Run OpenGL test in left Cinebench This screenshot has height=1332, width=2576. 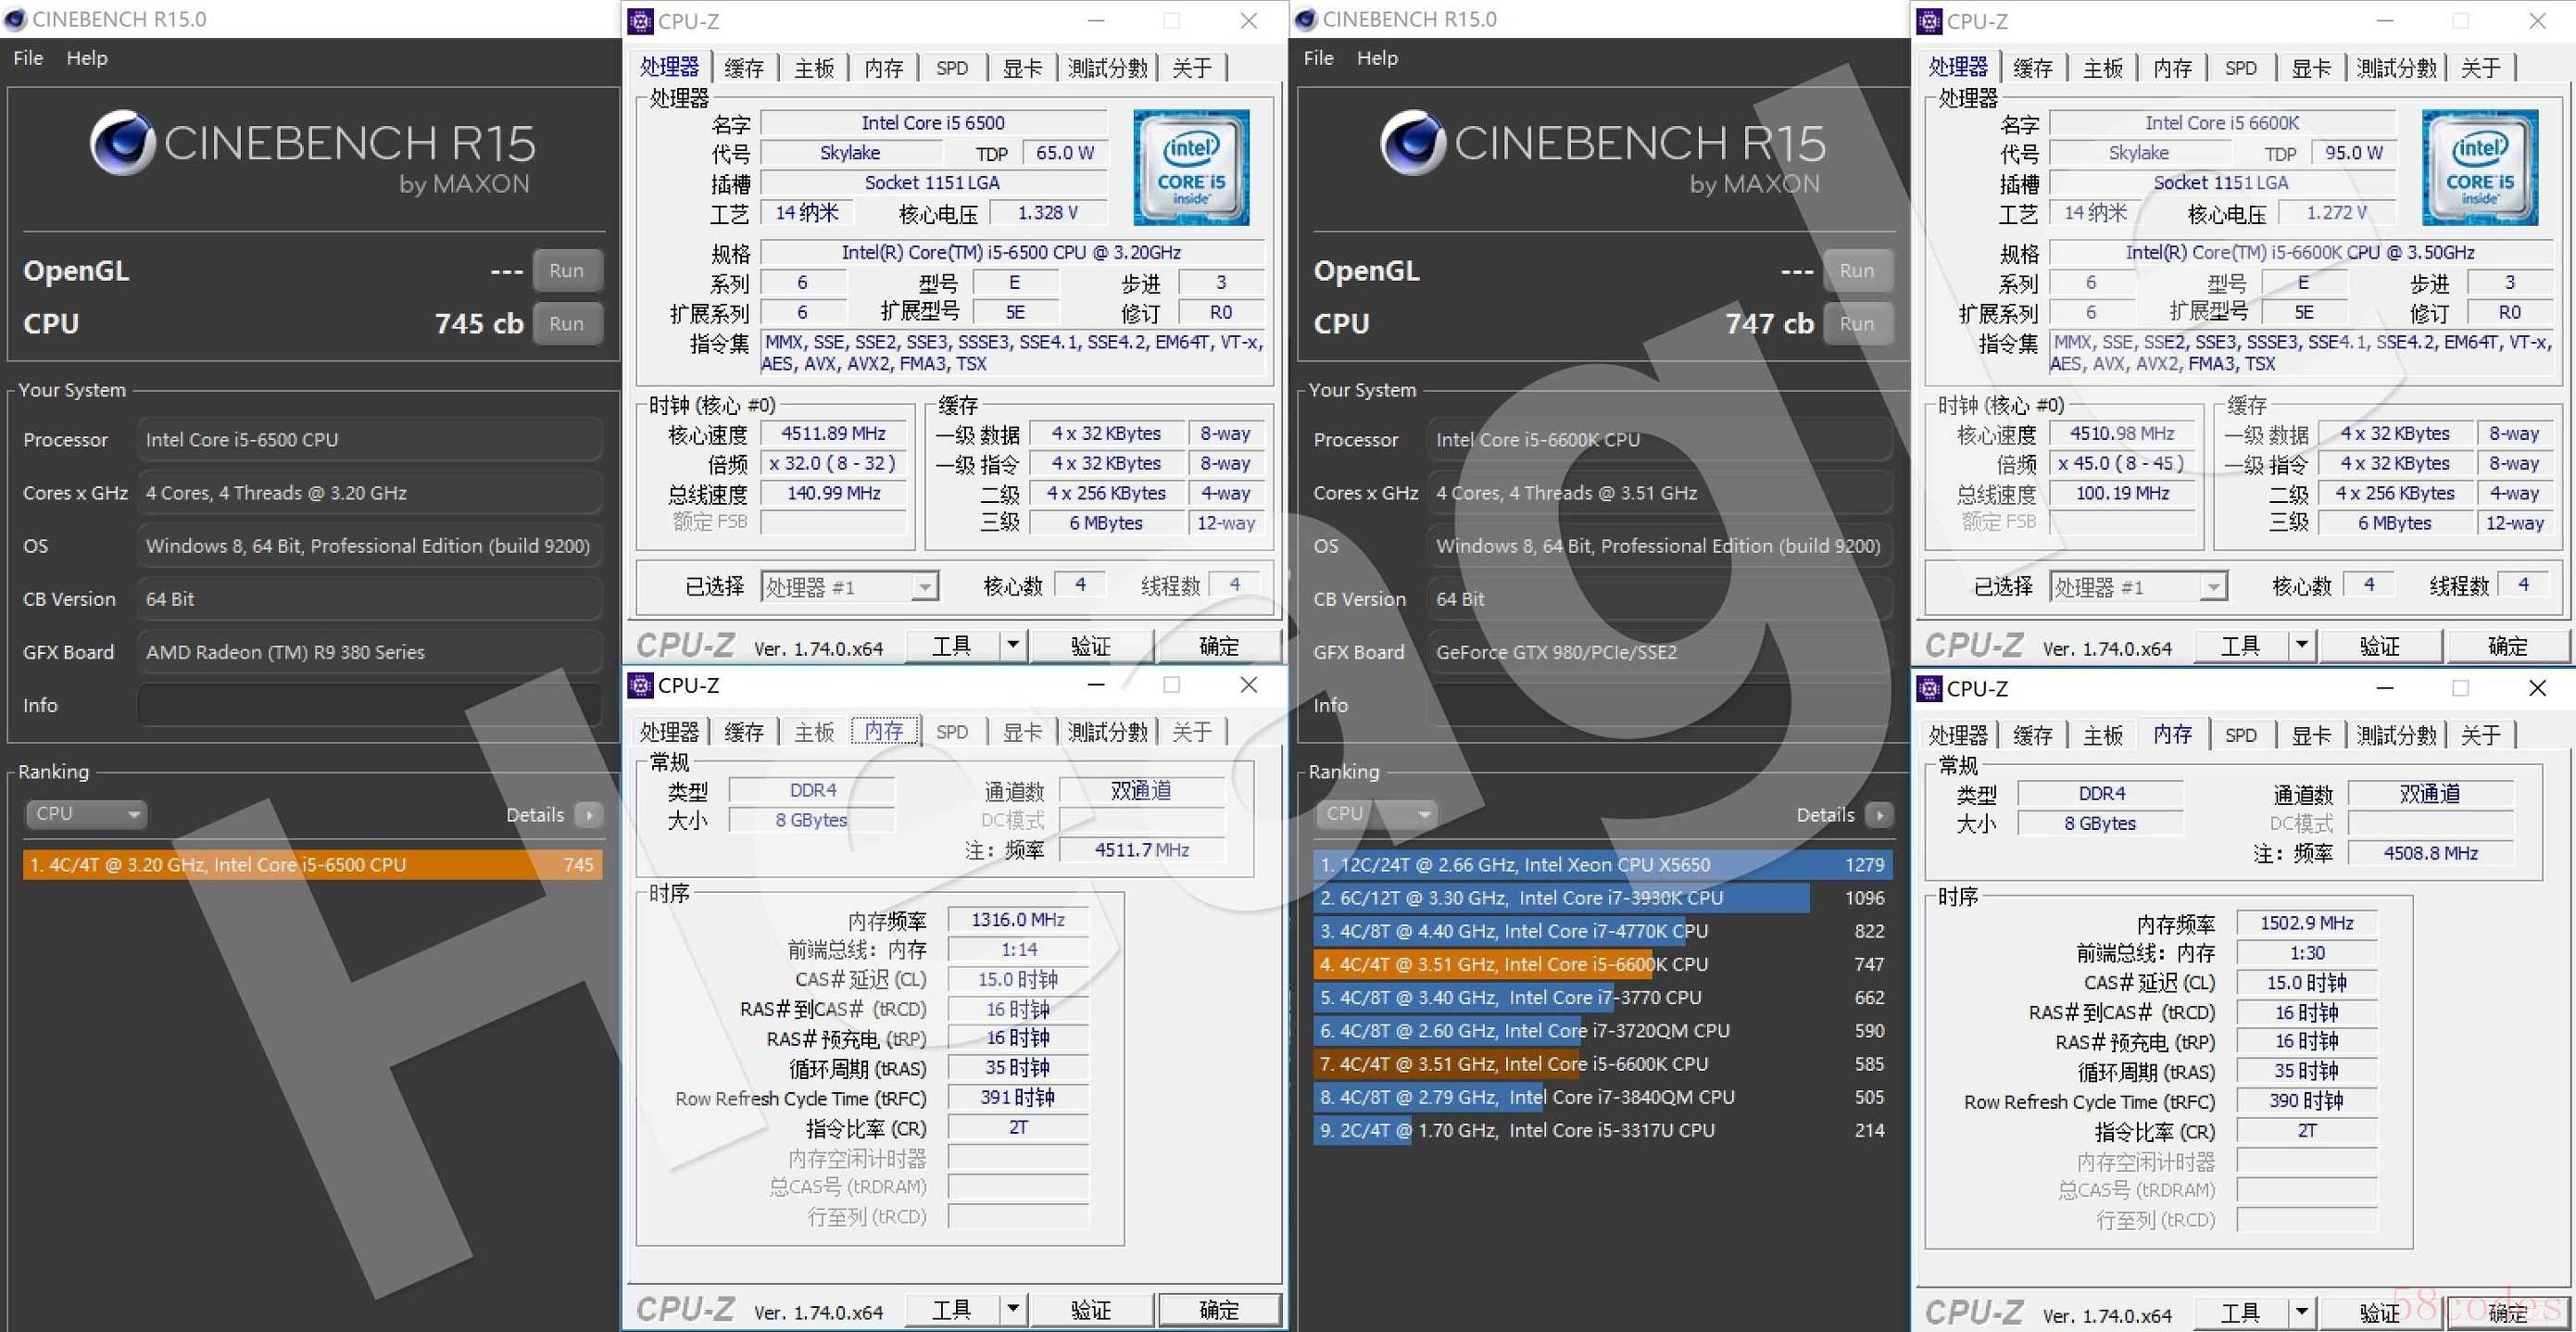[567, 270]
